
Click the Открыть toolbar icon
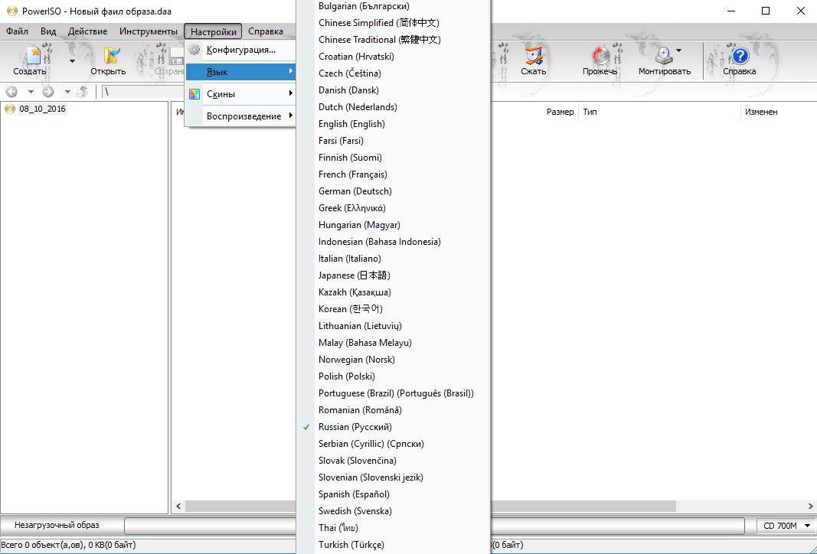[111, 55]
